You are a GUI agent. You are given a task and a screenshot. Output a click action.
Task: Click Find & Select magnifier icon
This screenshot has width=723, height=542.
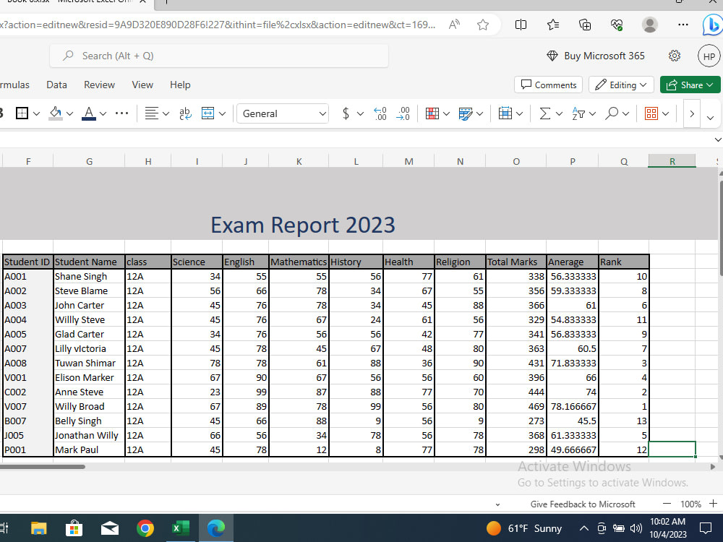coord(612,113)
